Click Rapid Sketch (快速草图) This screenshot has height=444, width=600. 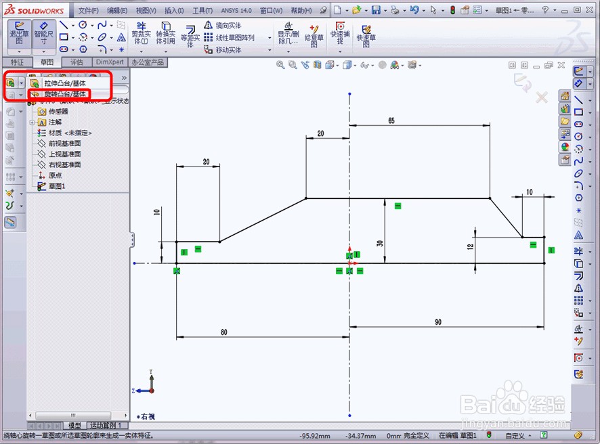pos(366,37)
